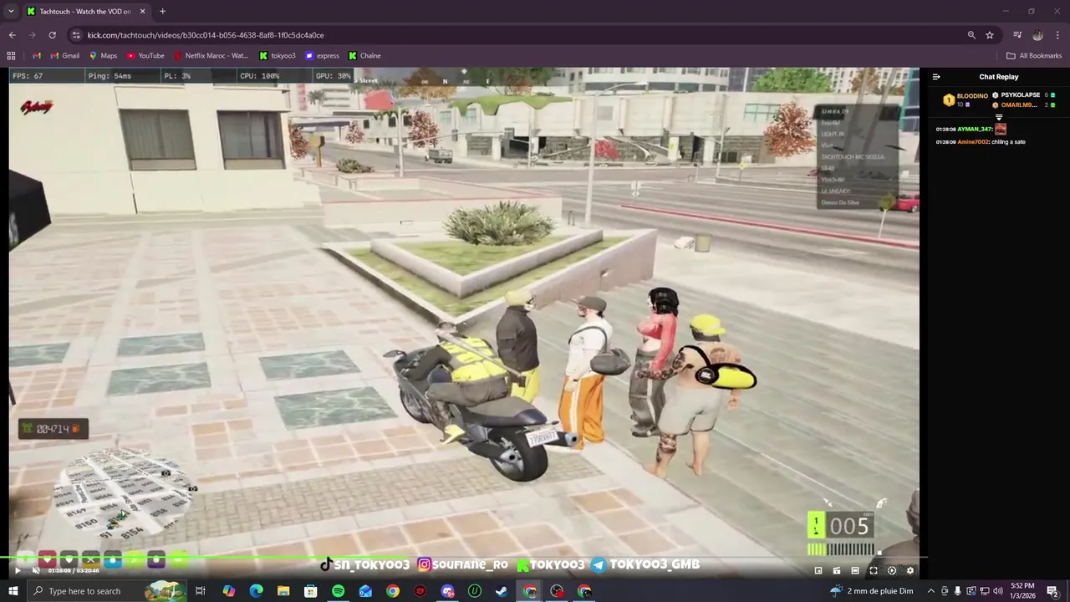Bookmark this page with star icon
This screenshot has width=1070, height=602.
[990, 35]
